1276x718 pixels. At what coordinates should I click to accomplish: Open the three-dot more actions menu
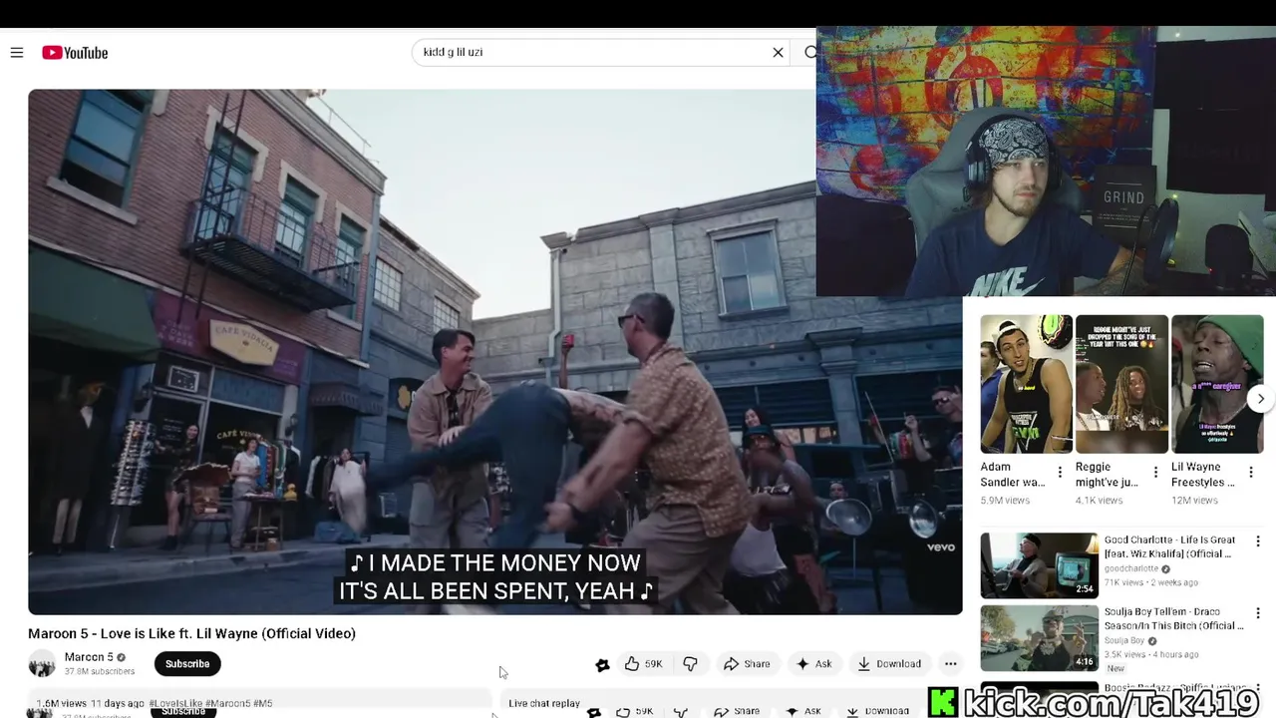click(950, 664)
